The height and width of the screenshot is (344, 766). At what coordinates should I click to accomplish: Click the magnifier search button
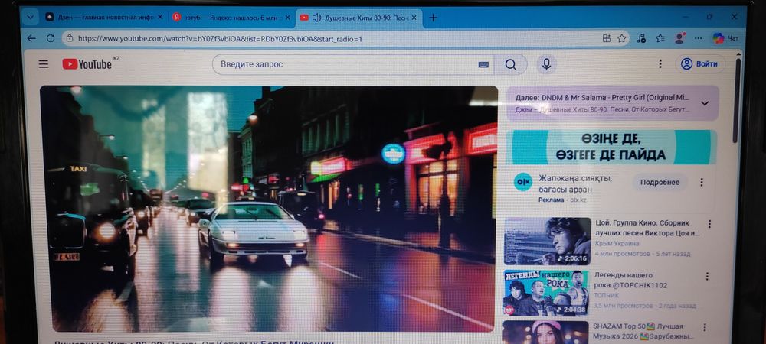click(510, 65)
